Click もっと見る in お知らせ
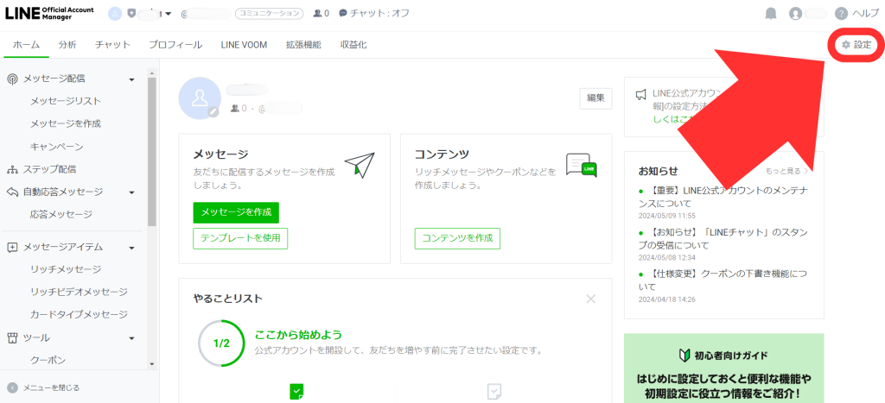The height and width of the screenshot is (403, 885). (786, 170)
